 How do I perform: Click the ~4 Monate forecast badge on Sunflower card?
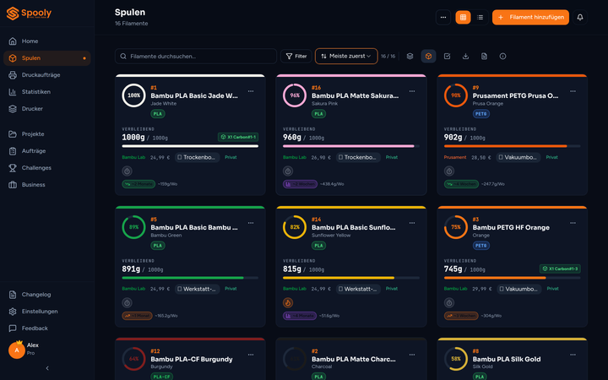click(300, 316)
